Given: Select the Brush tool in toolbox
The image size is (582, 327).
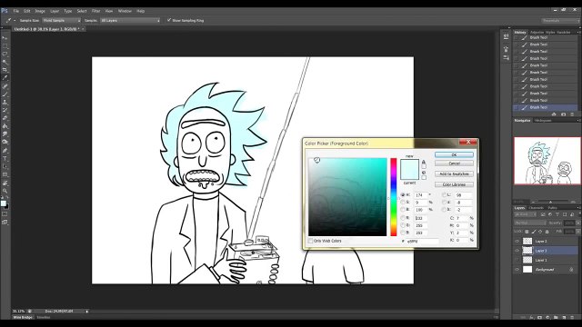Looking at the screenshot, I should pyautogui.click(x=5, y=94).
